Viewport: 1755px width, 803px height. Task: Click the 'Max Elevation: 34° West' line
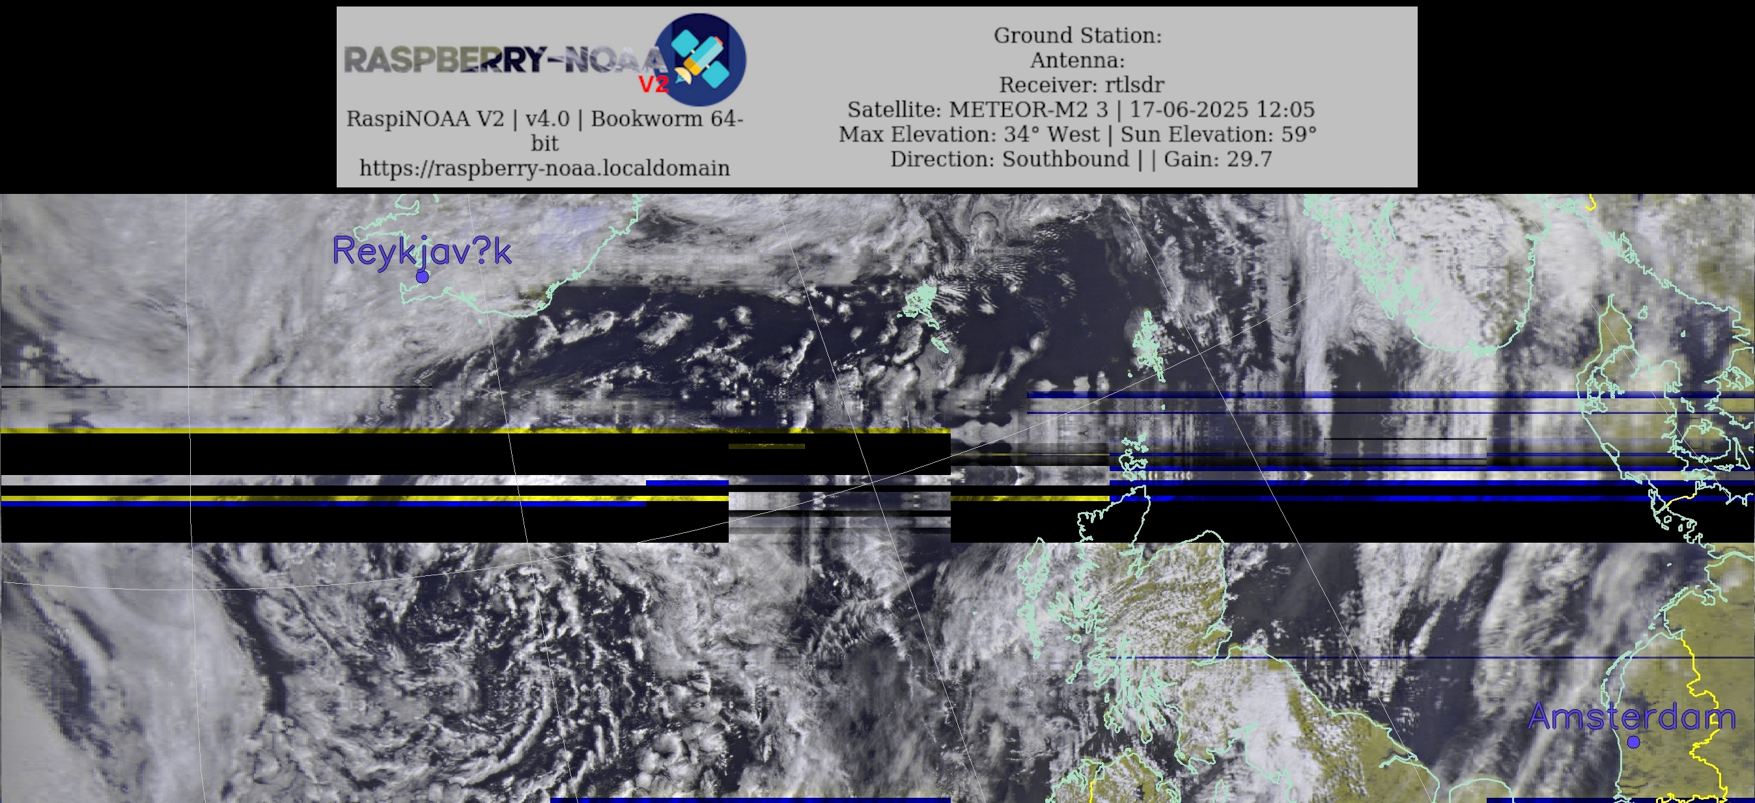pyautogui.click(x=1077, y=134)
